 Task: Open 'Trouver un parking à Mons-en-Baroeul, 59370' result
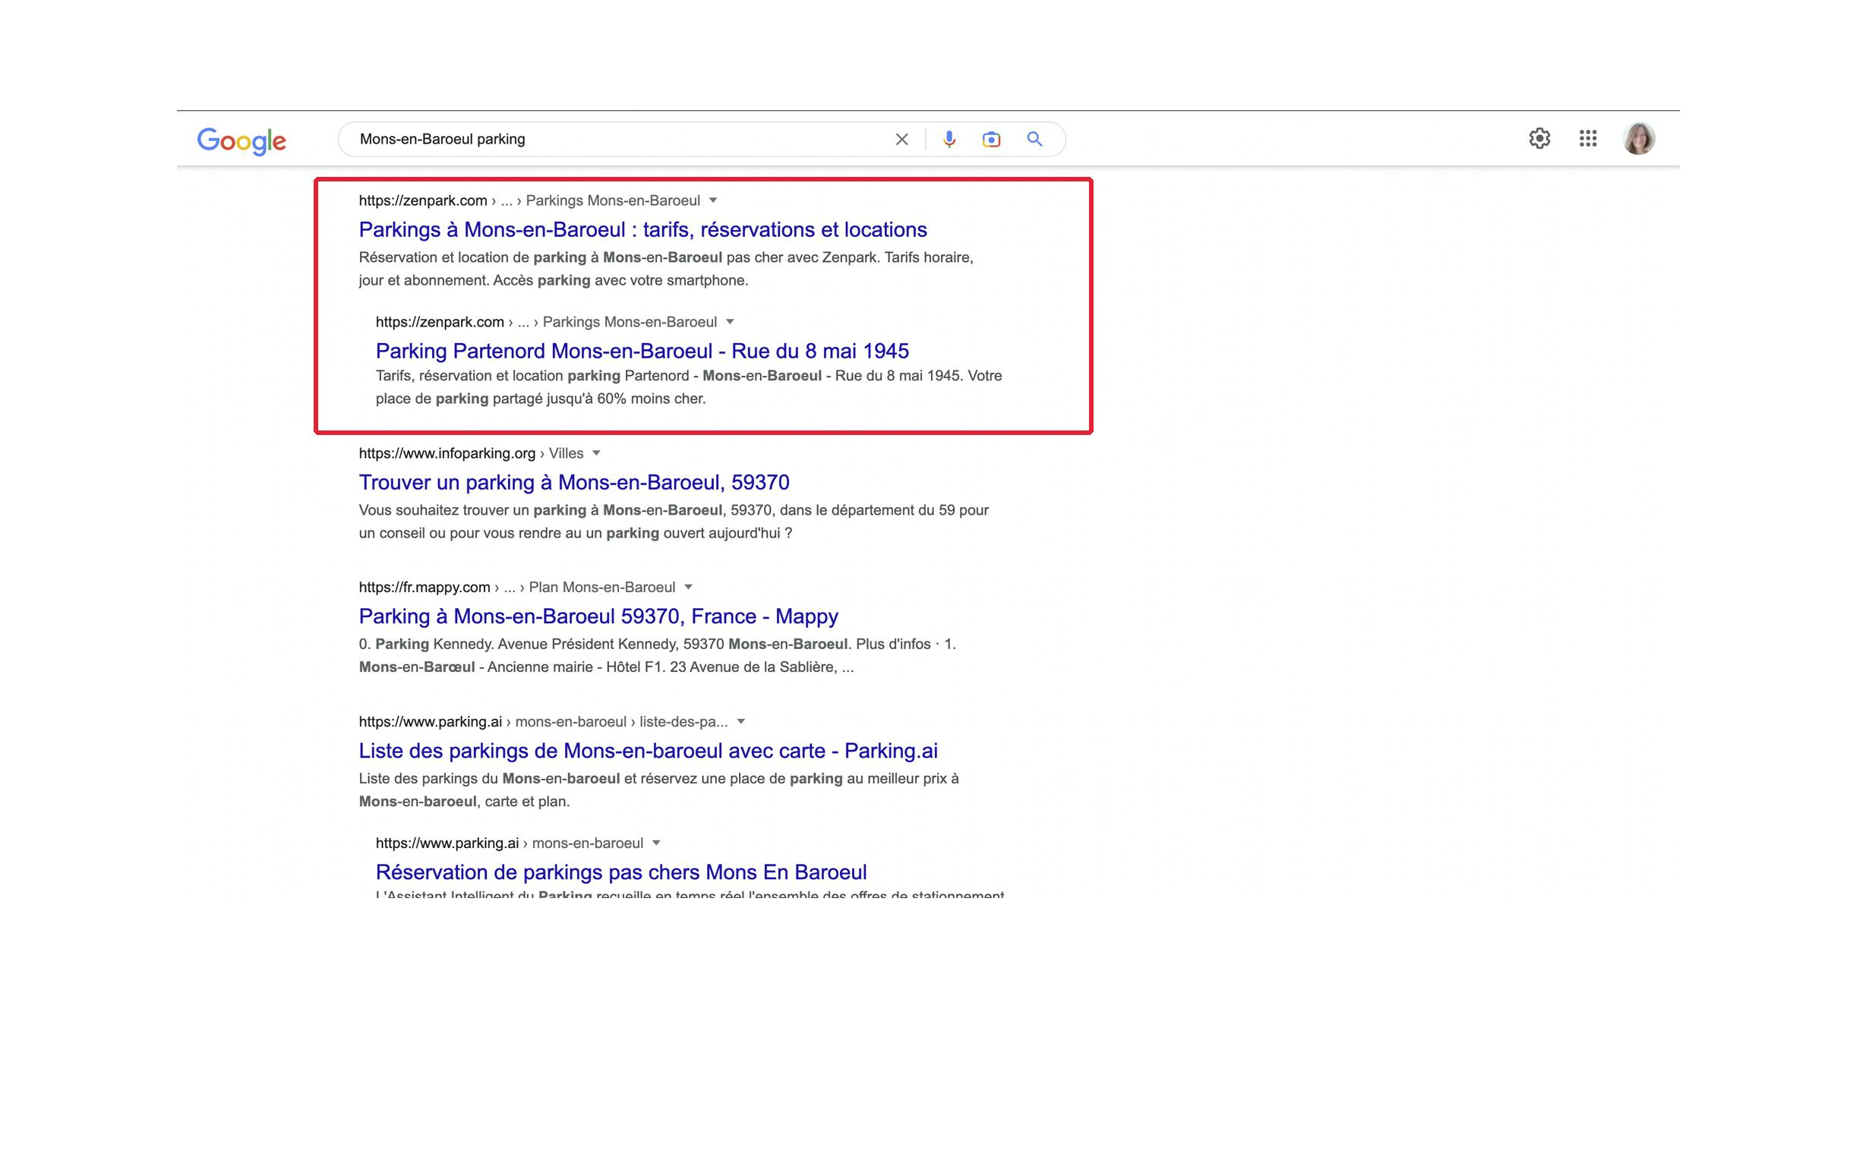pos(574,483)
